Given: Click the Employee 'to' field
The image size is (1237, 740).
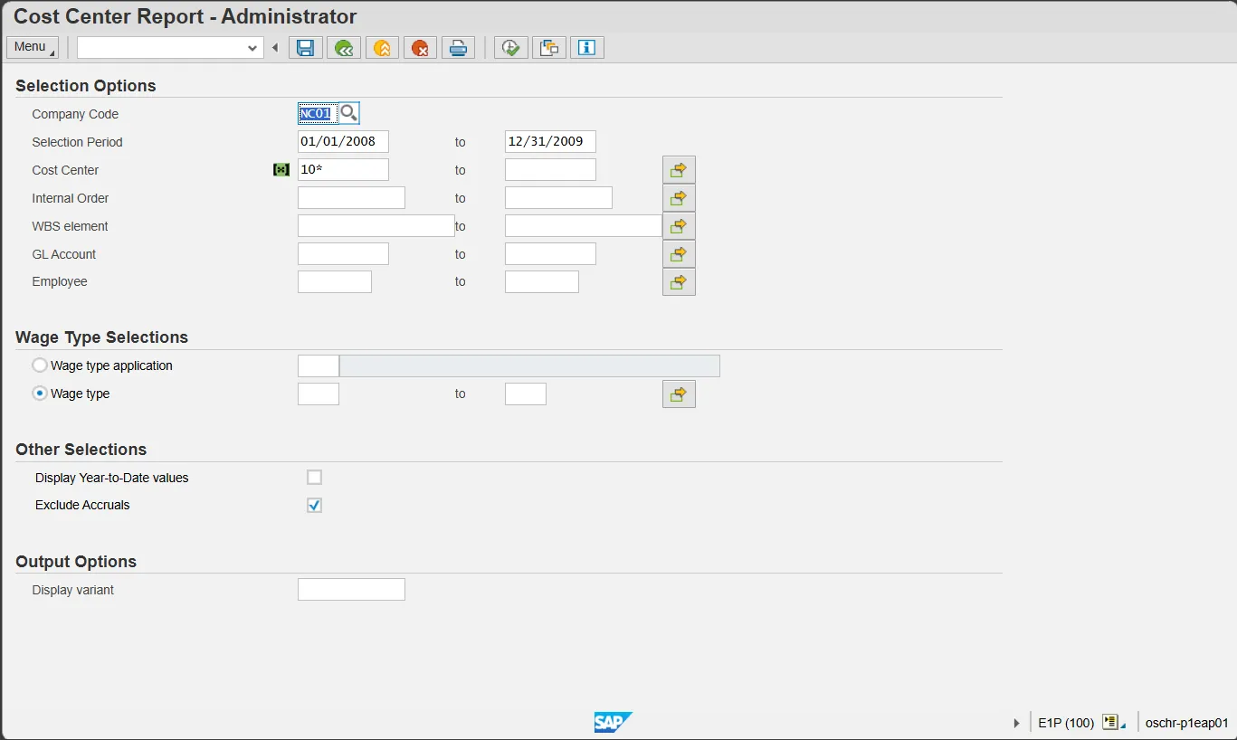Looking at the screenshot, I should [542, 282].
